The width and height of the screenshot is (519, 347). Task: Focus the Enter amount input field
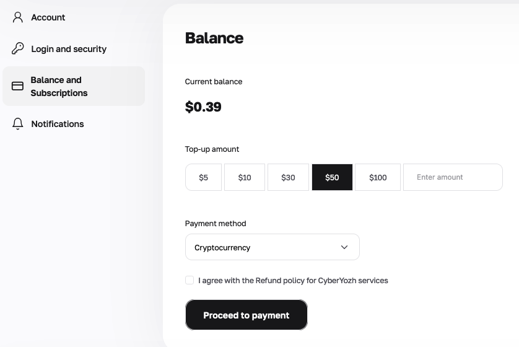click(x=453, y=177)
